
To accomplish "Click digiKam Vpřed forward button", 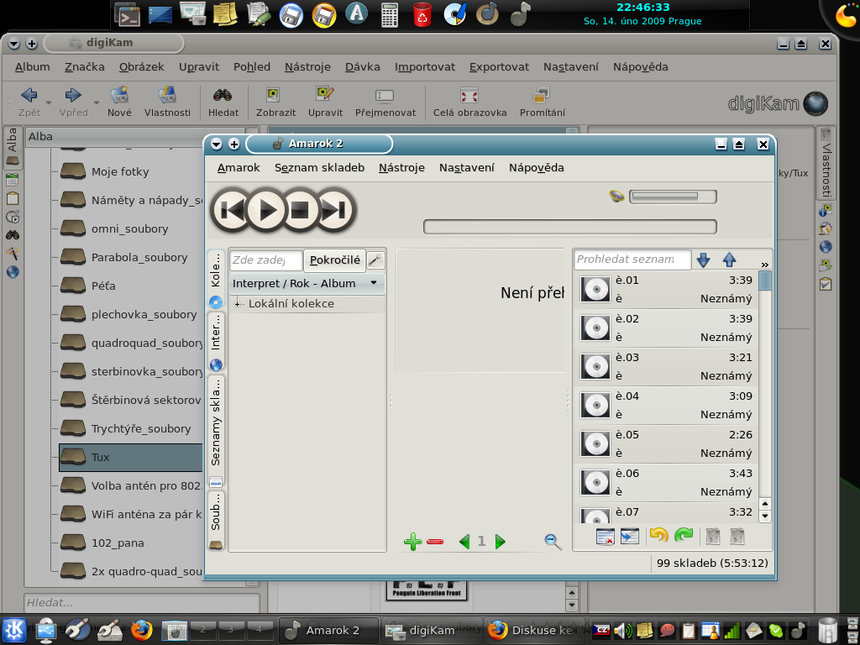I will 74,102.
